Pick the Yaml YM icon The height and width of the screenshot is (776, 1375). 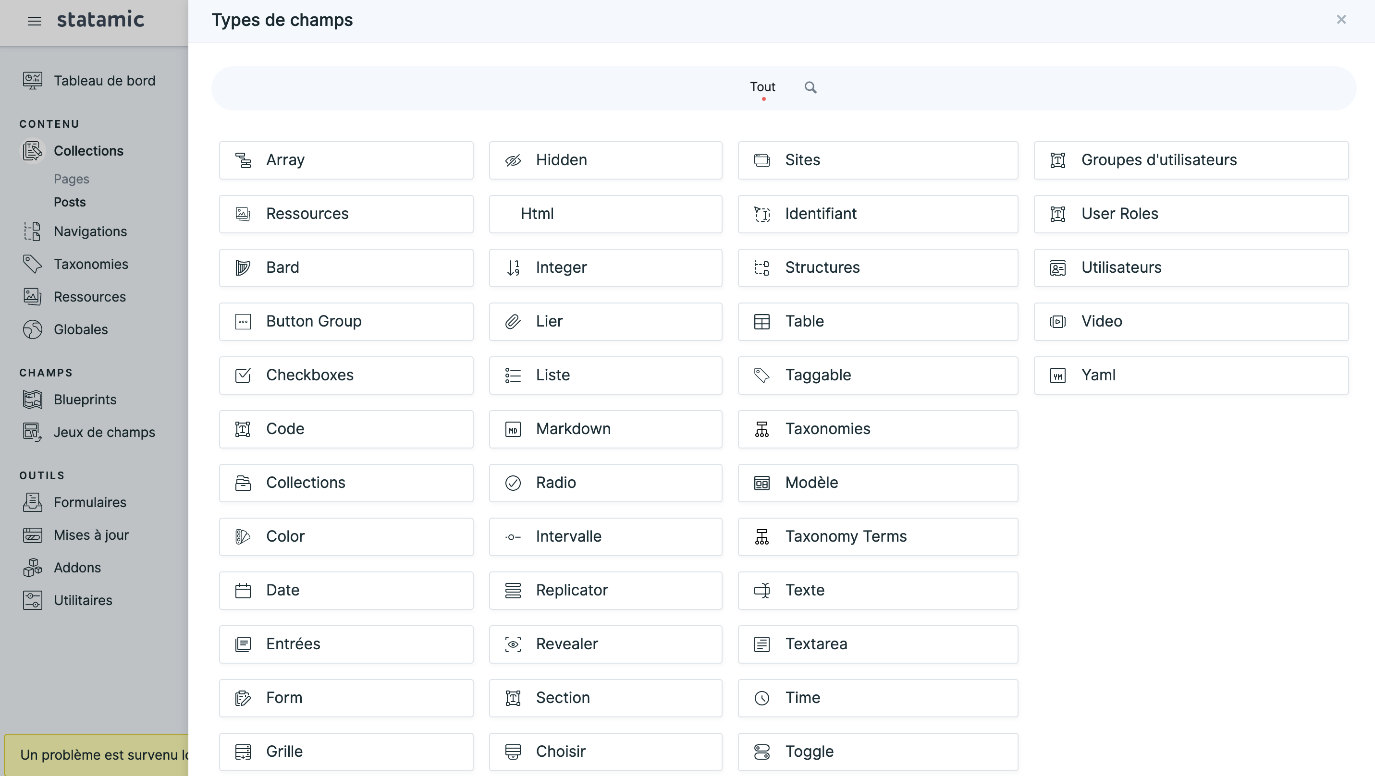click(1057, 376)
